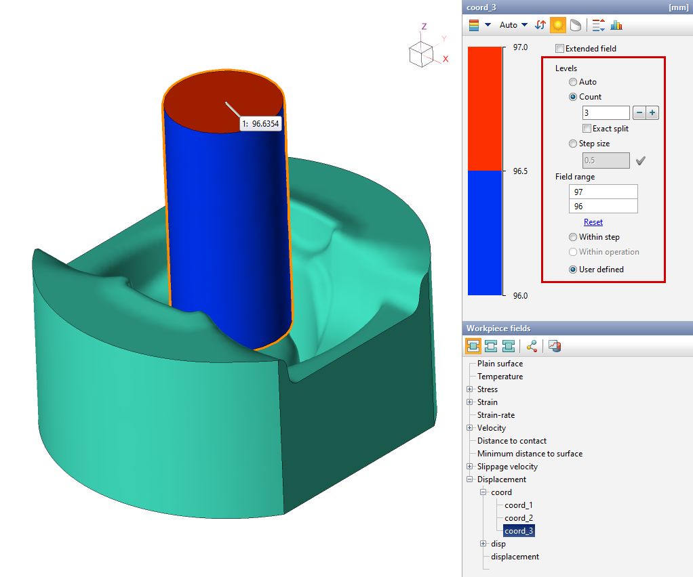This screenshot has width=693, height=577.
Task: Expand the Stress field node
Action: [470, 389]
